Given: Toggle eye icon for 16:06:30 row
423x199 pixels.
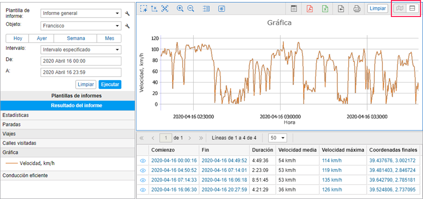Looking at the screenshot, I should pos(143,189).
